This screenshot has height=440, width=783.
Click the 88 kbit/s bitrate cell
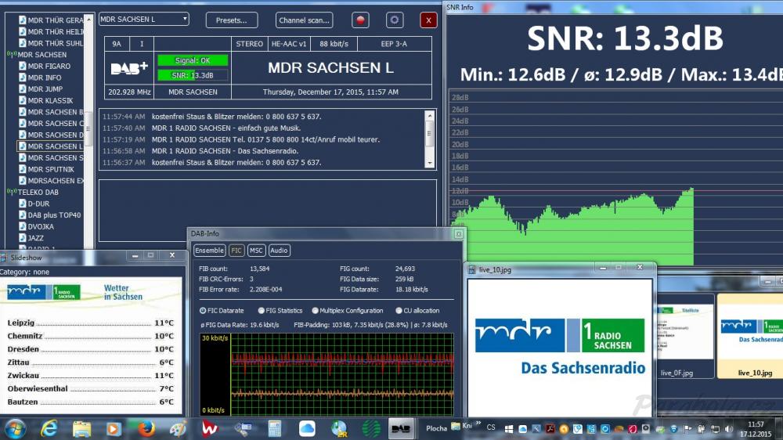pyautogui.click(x=334, y=44)
